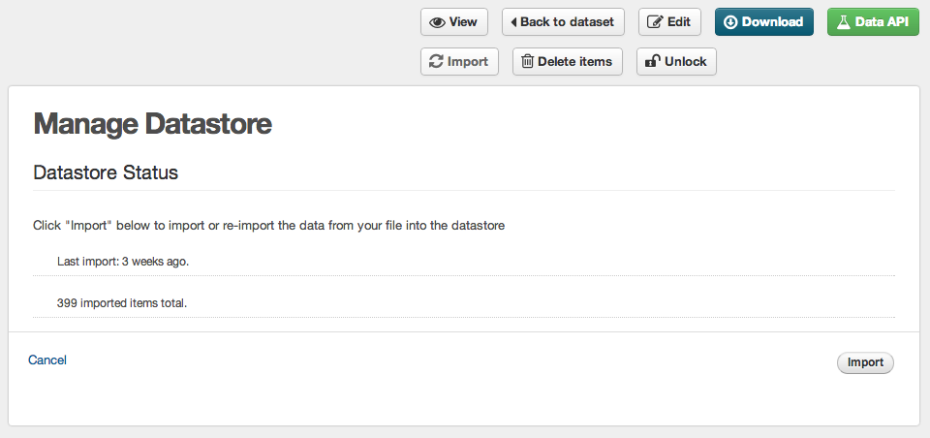Image resolution: width=930 pixels, height=438 pixels.
Task: Click the flask icon on Data API
Action: [x=843, y=22]
